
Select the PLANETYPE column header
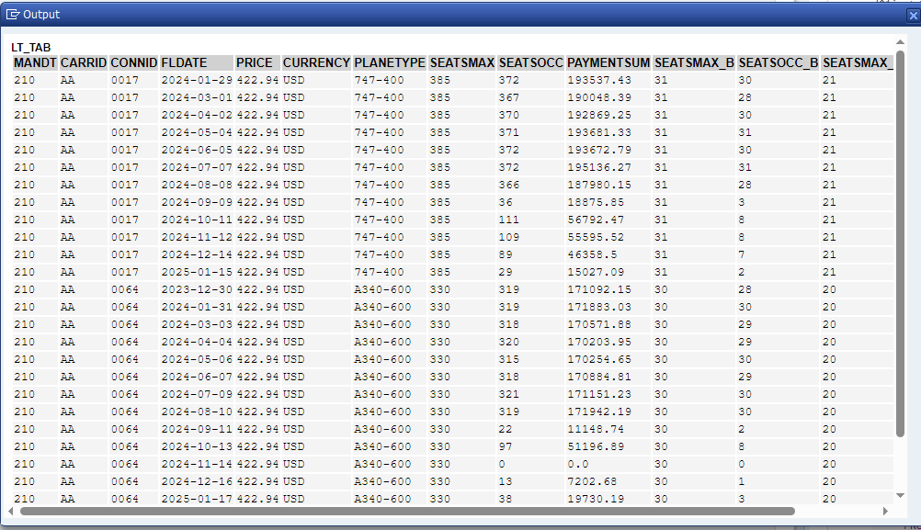click(x=390, y=62)
